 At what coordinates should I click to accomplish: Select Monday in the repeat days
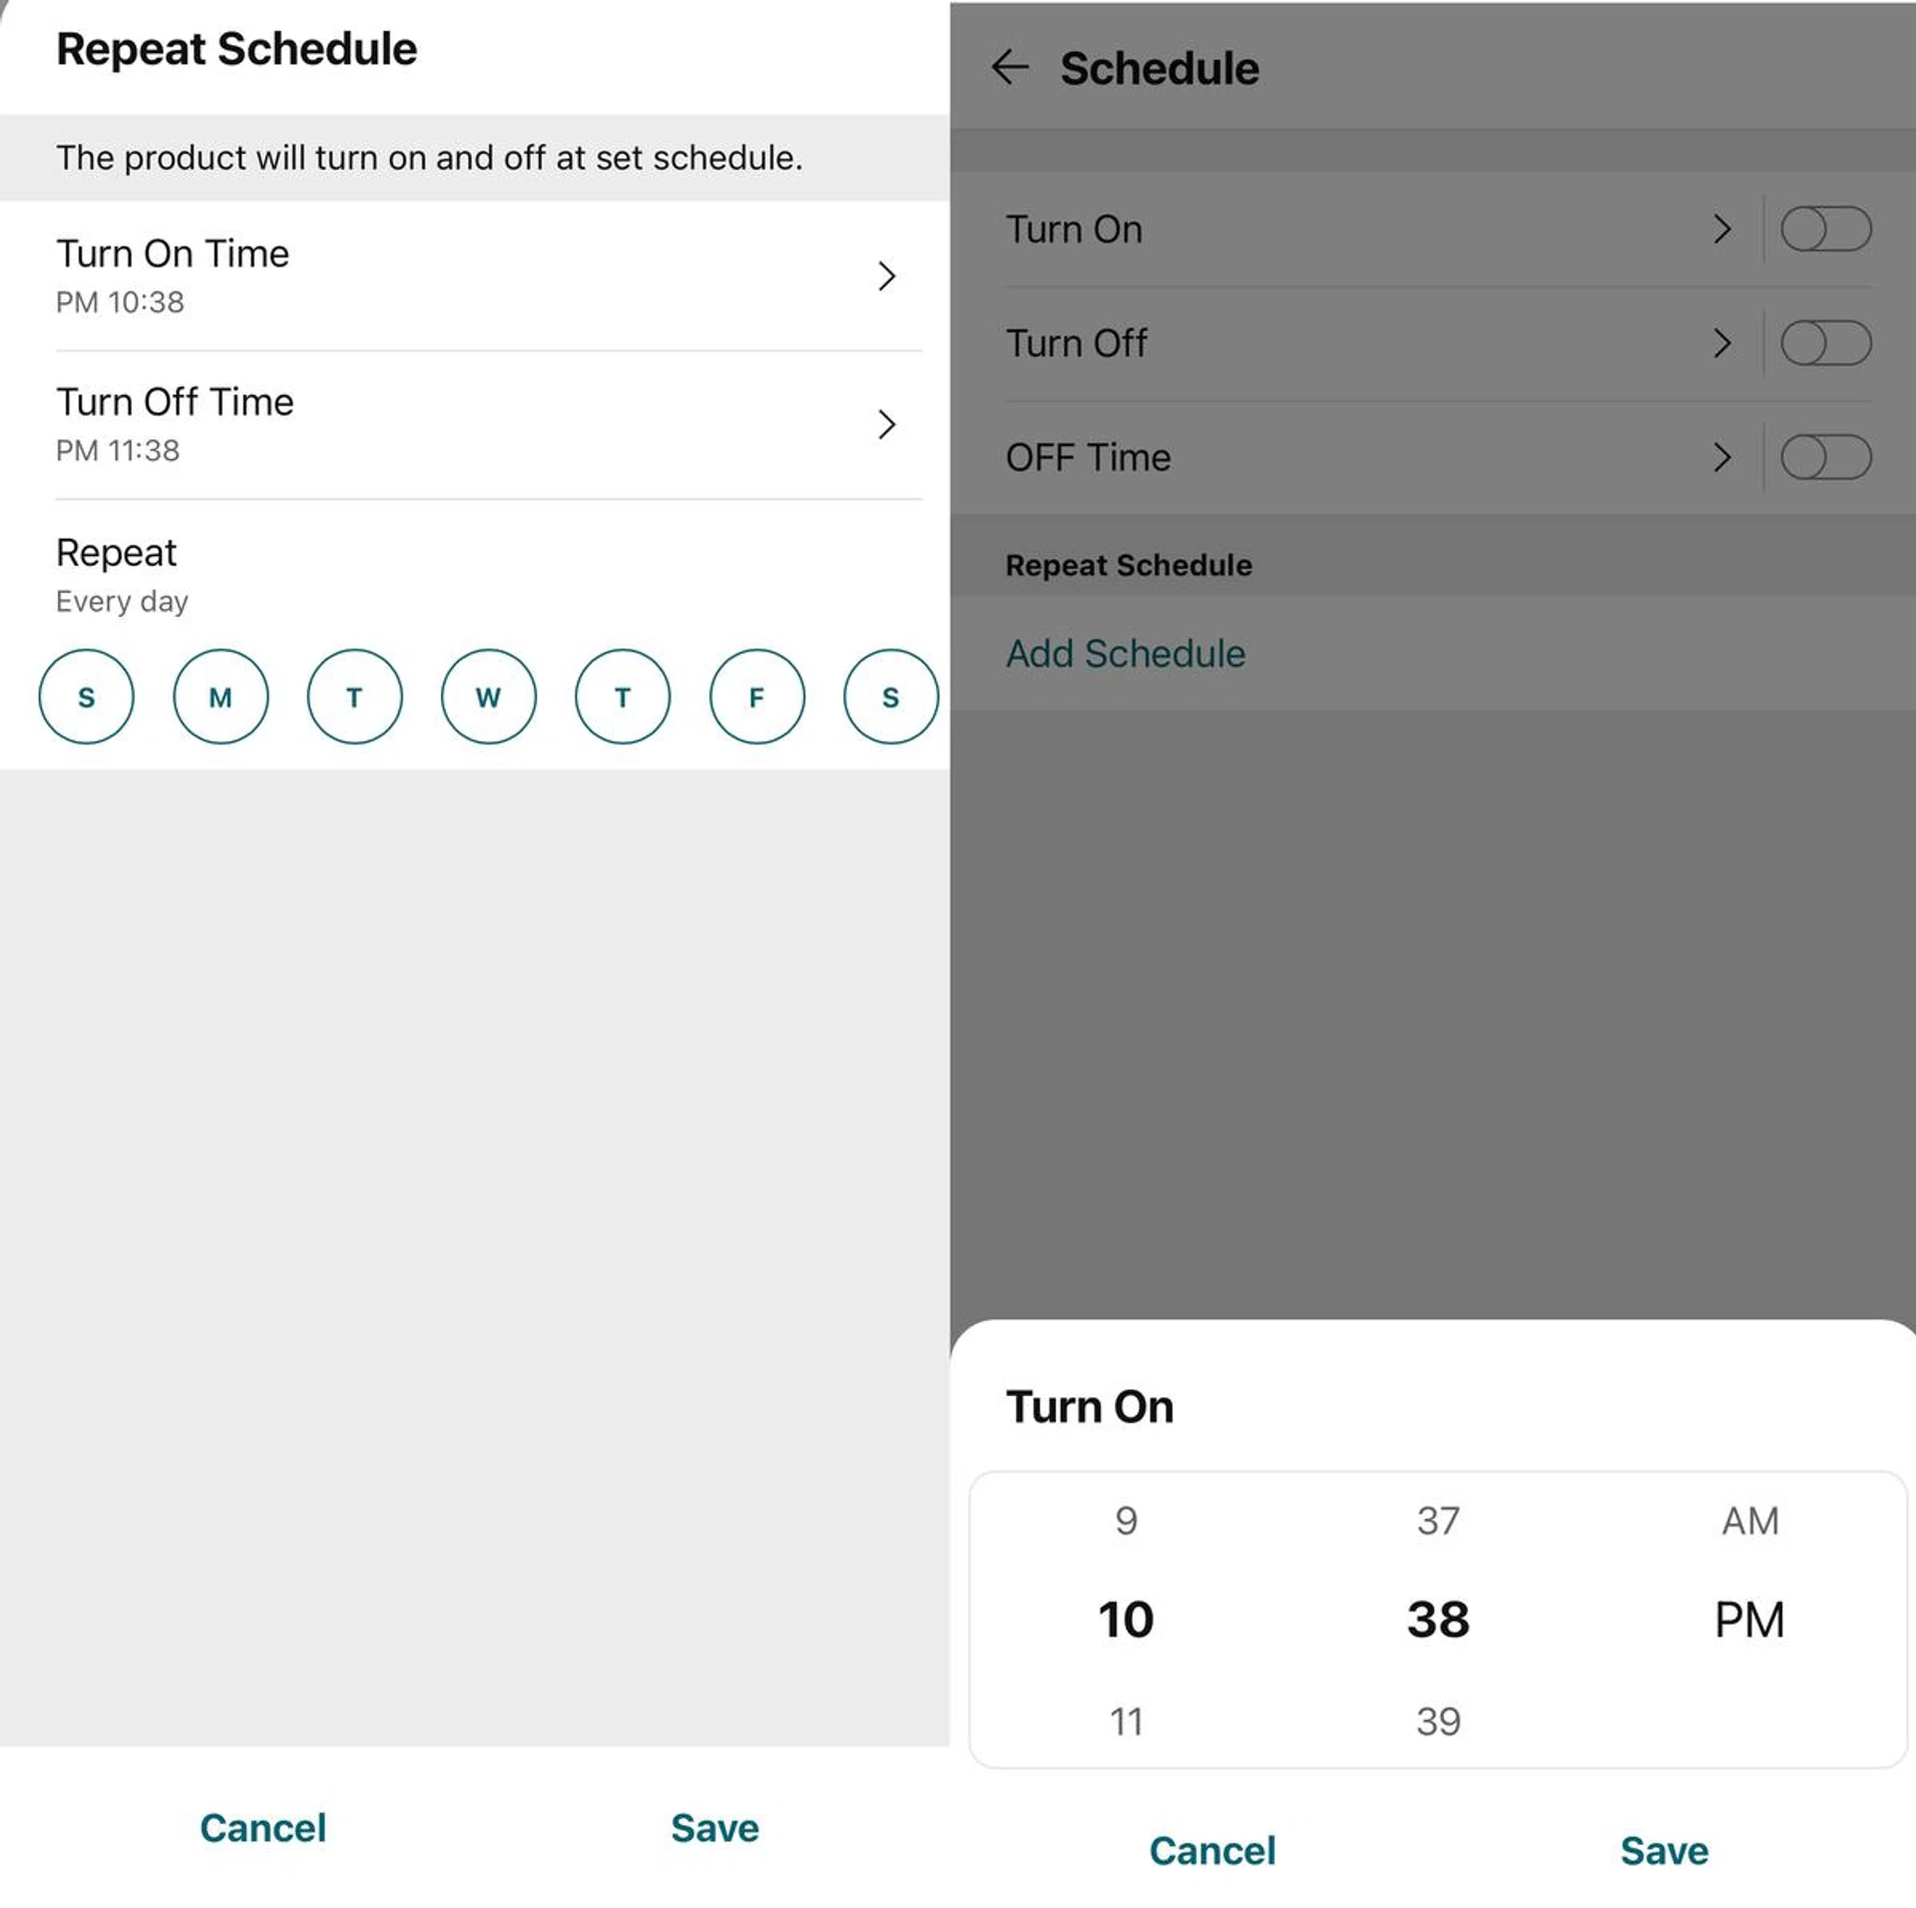tap(221, 697)
